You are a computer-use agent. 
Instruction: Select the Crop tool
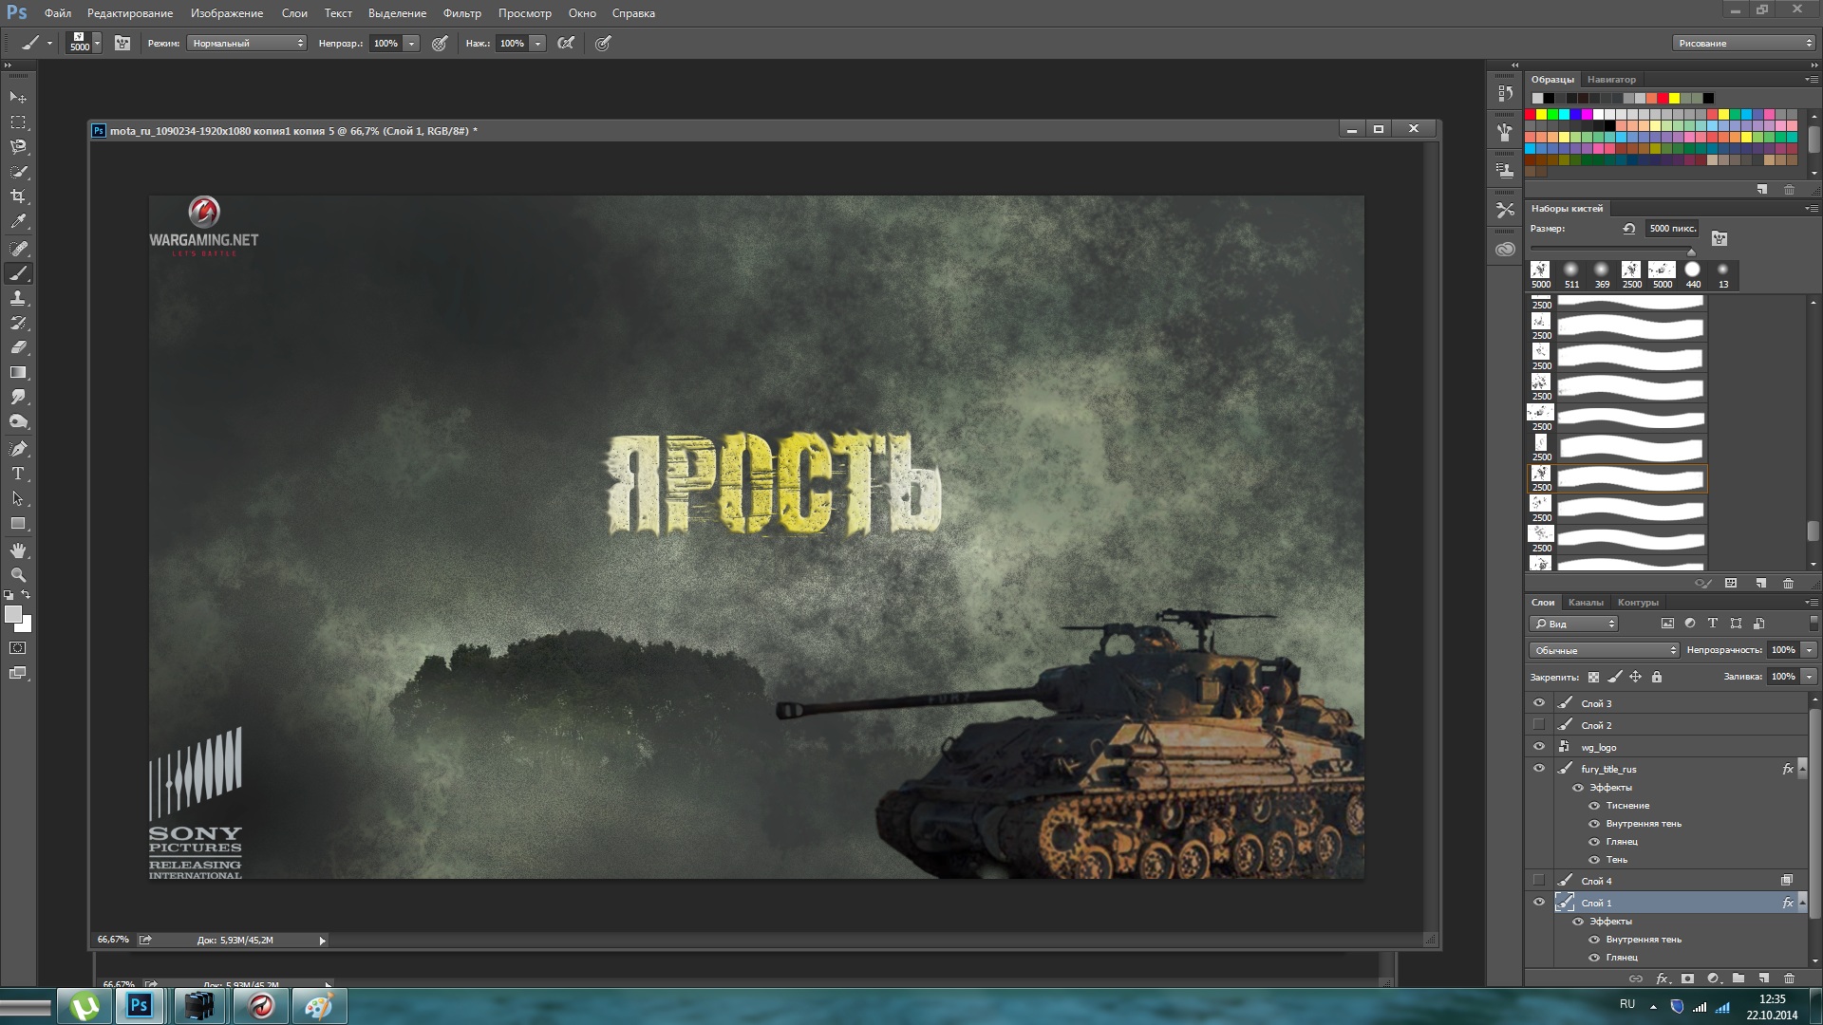pos(18,196)
